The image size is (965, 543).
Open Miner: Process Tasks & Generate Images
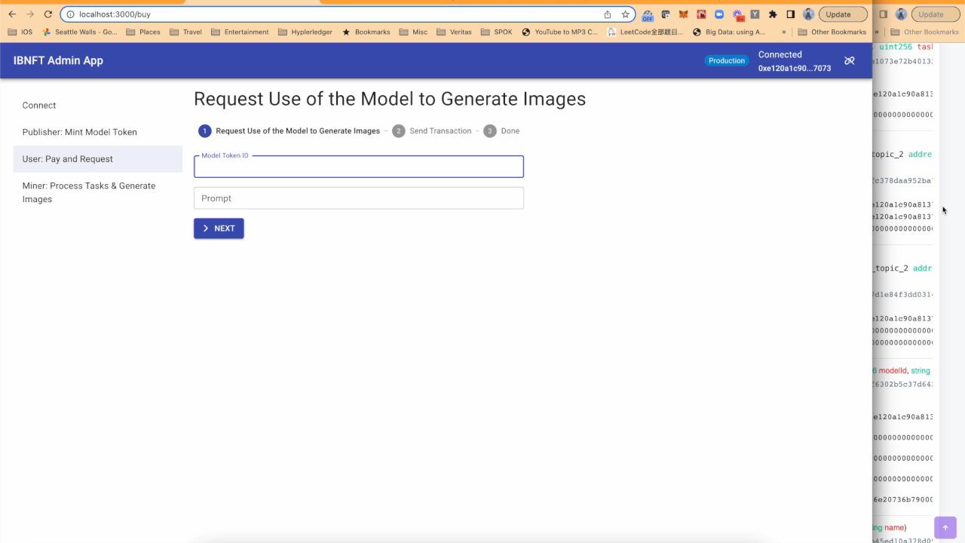tap(98, 192)
